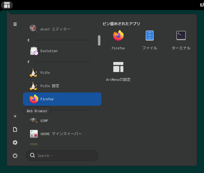This screenshot has width=204, height=173.
Task: Click the date text in top panel
Action: click(x=202, y=5)
